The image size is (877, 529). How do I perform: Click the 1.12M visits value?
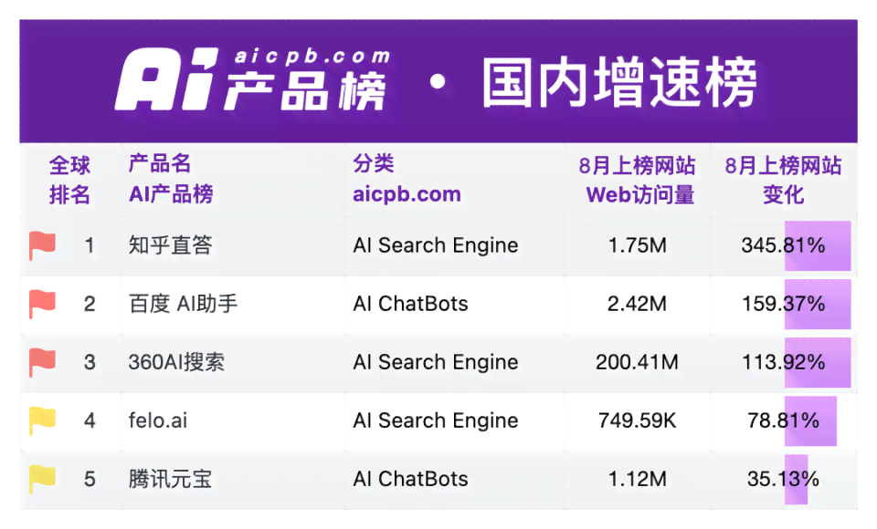pos(637,479)
